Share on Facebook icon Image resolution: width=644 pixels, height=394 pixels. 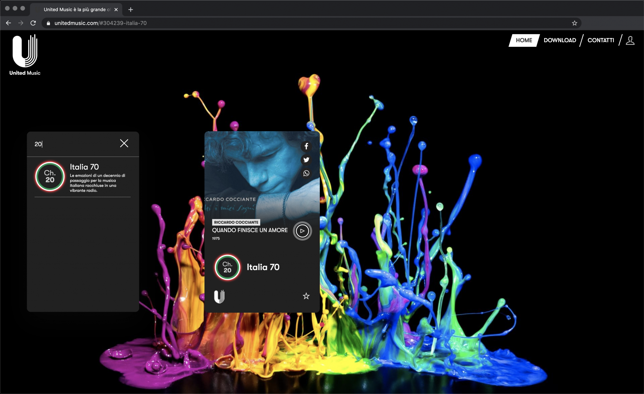point(306,146)
